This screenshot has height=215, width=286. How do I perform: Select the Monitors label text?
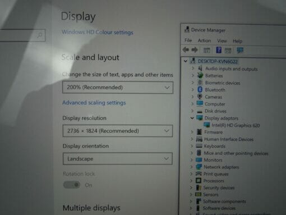point(213,160)
